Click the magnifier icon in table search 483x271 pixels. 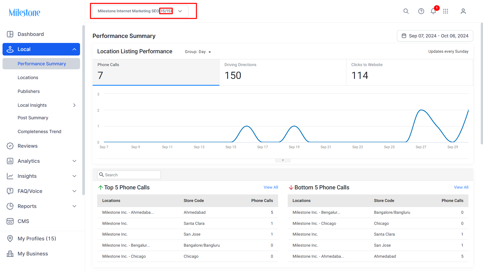[101, 175]
